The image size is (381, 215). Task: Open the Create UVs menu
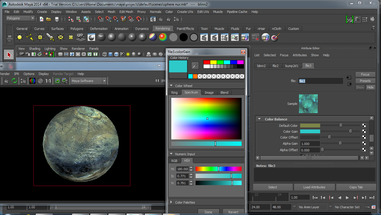[185, 12]
